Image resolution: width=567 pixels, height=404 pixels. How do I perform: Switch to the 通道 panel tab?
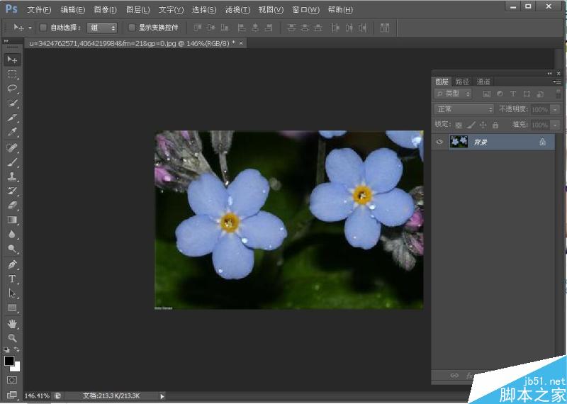(x=483, y=82)
